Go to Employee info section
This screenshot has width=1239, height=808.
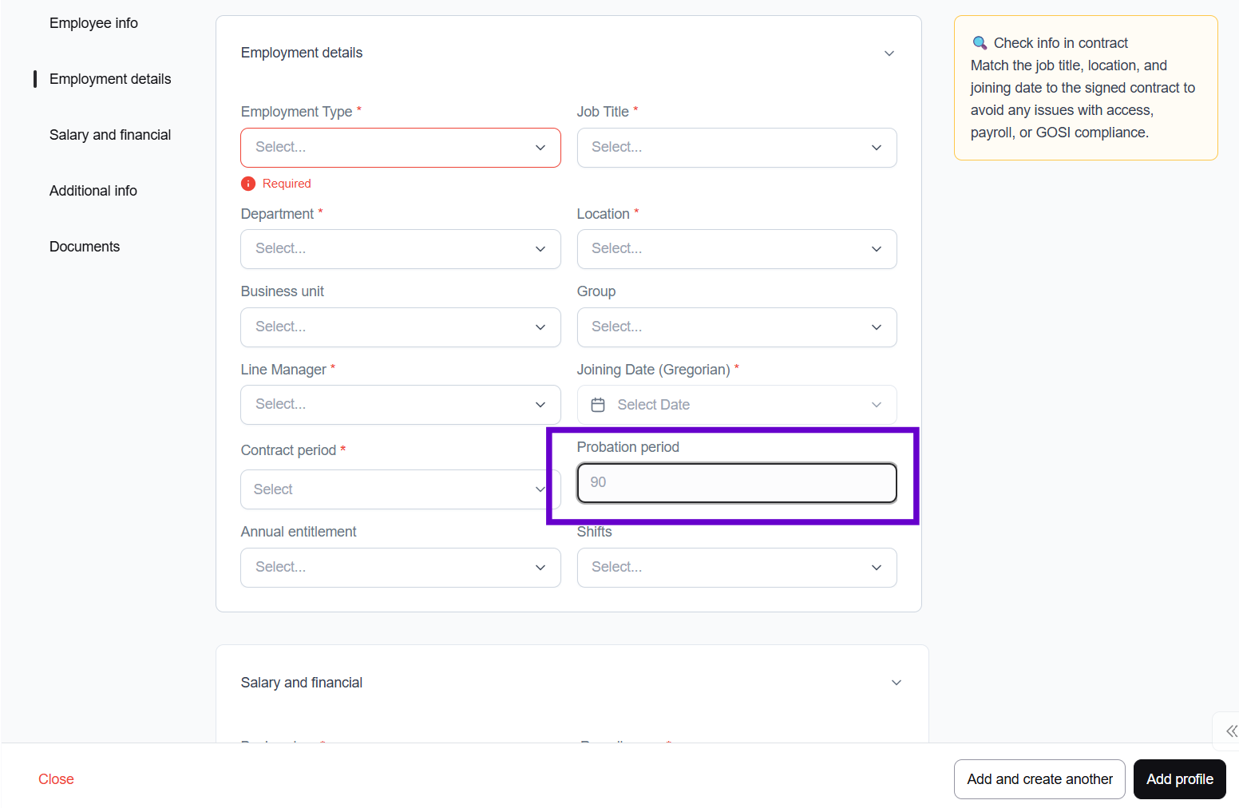[x=93, y=23]
